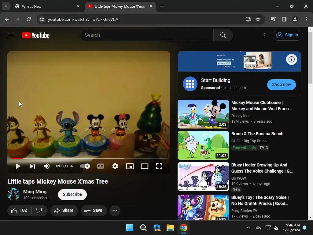Open Mickey Mouse Clubhouse video thumbnail

coord(203,114)
